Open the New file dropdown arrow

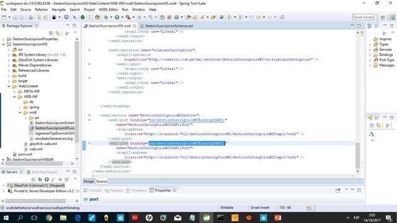point(9,17)
